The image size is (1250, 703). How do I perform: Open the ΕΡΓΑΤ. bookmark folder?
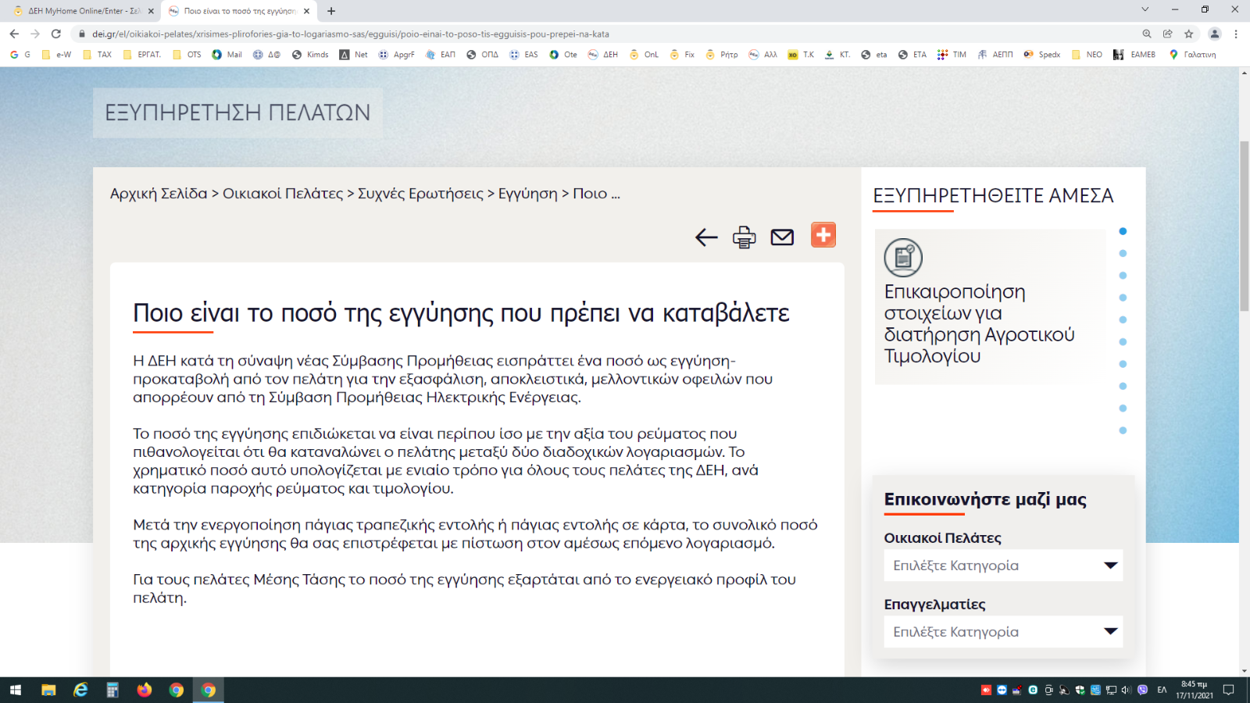[142, 55]
